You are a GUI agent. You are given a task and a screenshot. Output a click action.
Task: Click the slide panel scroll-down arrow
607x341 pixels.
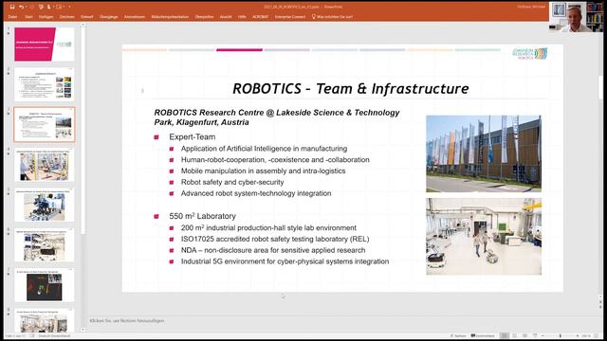coord(83,330)
